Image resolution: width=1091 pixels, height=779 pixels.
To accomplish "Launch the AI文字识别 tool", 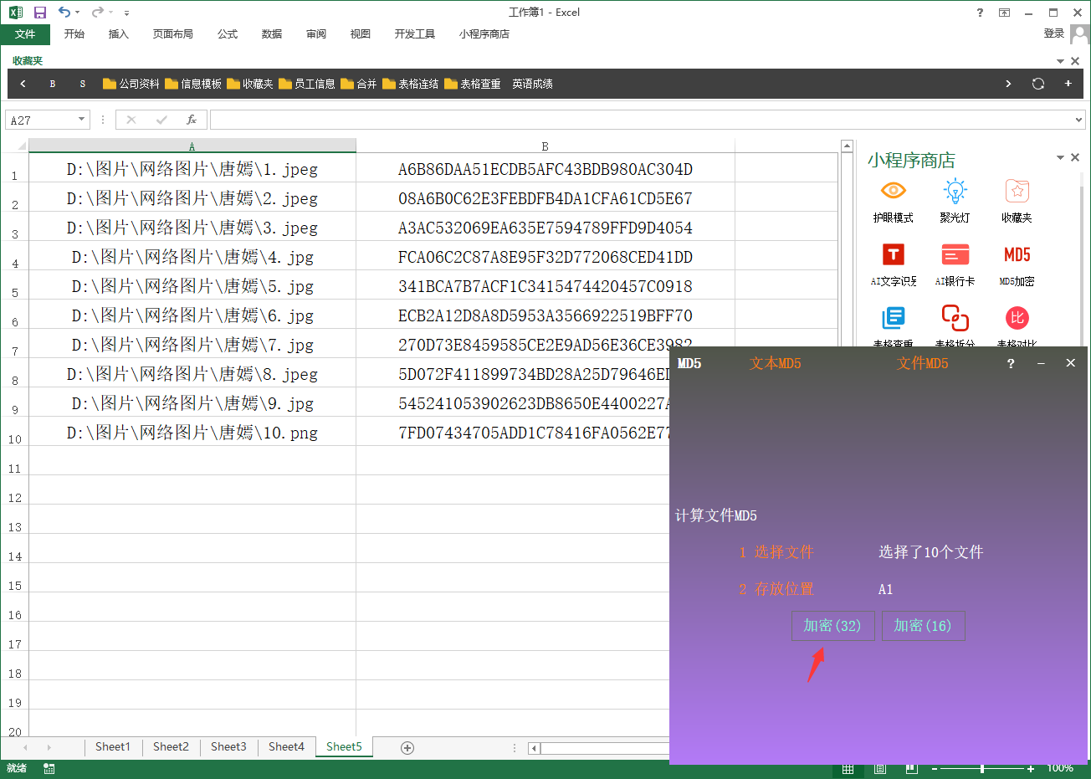I will click(893, 264).
